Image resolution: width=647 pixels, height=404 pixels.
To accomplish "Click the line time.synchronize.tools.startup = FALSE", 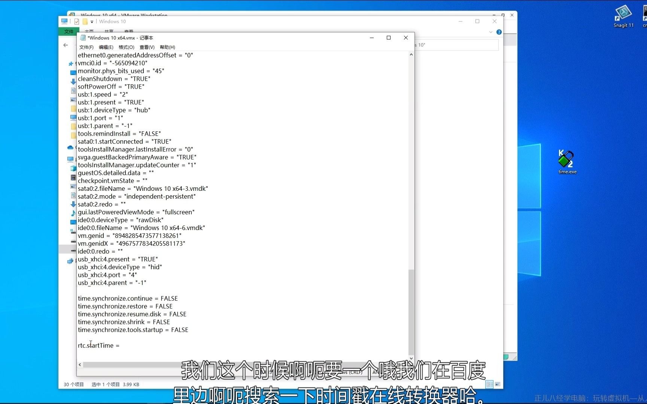I will coord(133,330).
